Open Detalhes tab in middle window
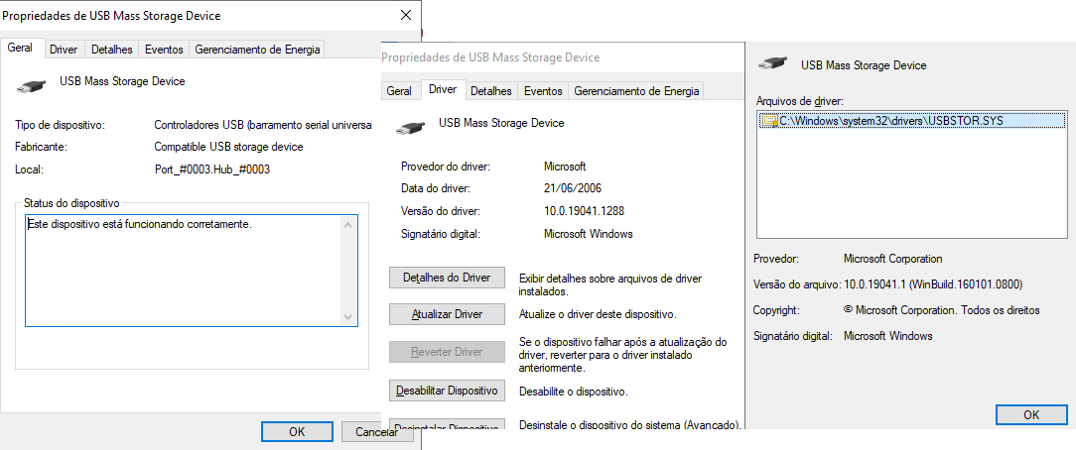 pyautogui.click(x=490, y=91)
